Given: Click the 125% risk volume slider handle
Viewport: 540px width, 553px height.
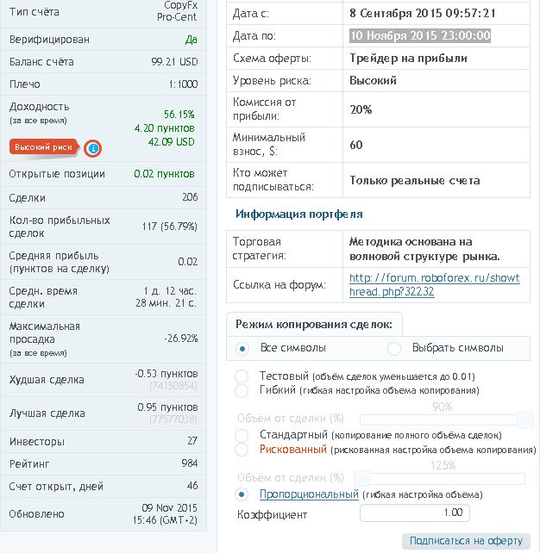Looking at the screenshot, I should 361,478.
